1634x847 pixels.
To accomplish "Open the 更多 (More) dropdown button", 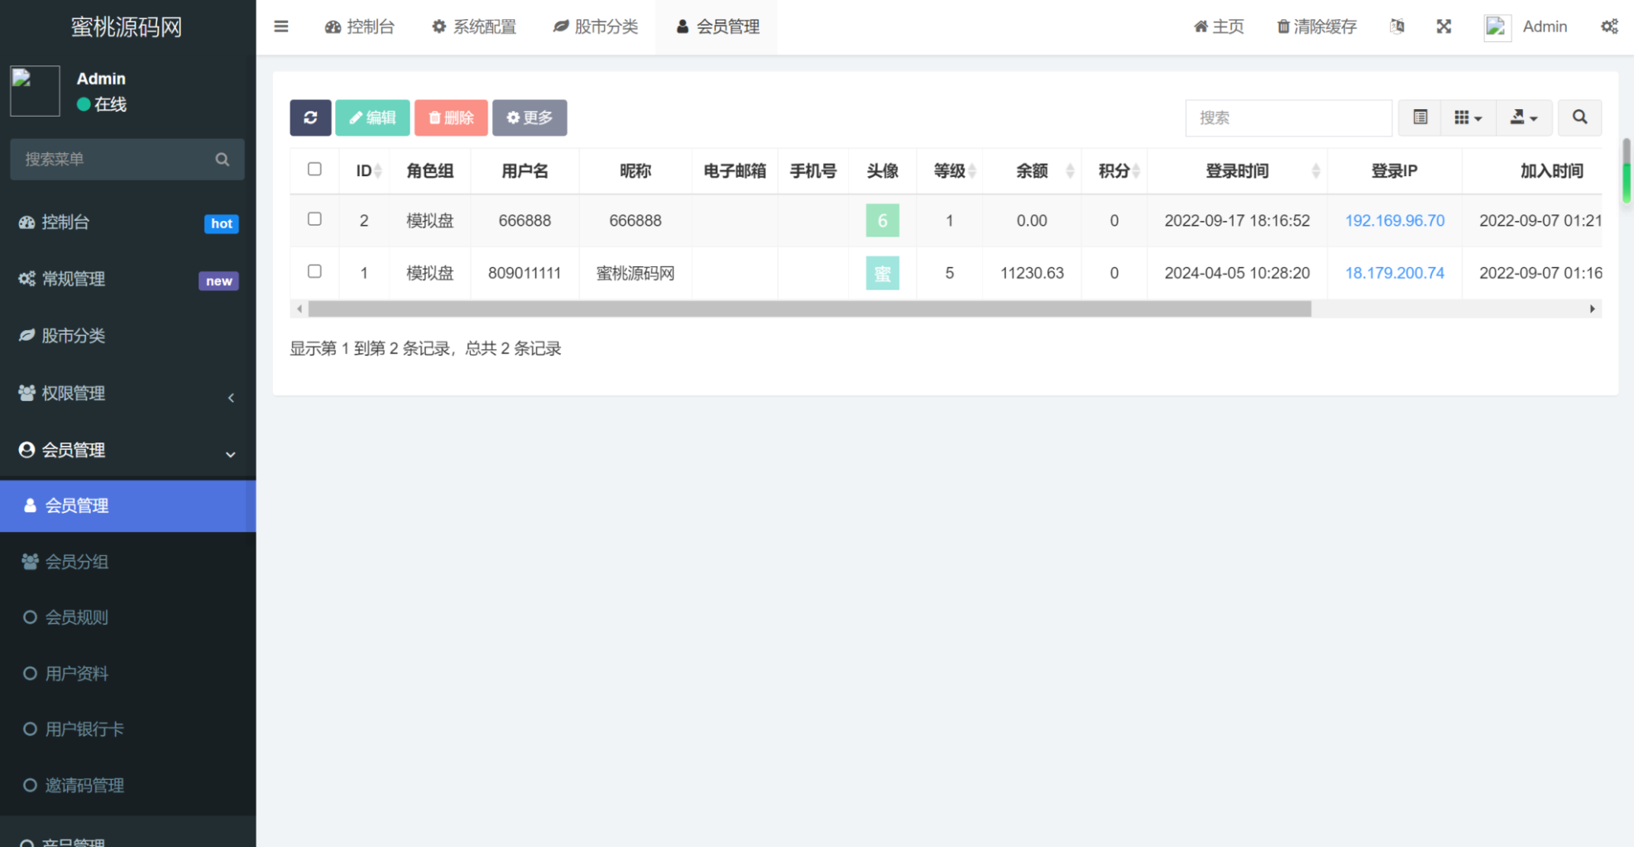I will (x=529, y=117).
